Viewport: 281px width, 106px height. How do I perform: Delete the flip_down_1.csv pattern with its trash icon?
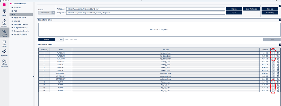278,53
